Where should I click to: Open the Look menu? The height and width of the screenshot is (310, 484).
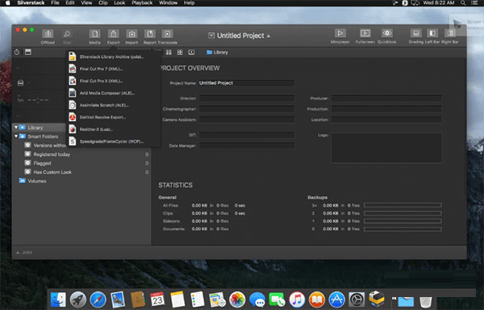coord(119,2)
